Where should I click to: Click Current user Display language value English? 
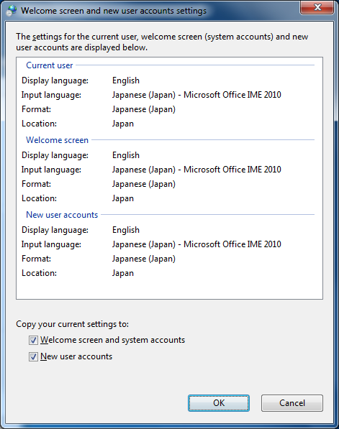point(126,80)
